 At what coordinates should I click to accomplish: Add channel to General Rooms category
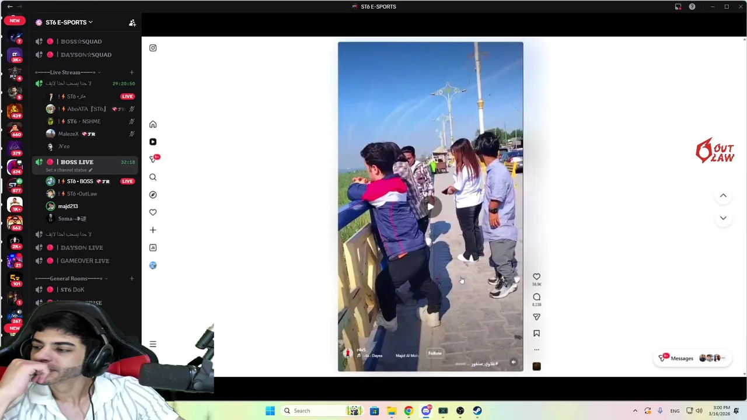click(132, 278)
